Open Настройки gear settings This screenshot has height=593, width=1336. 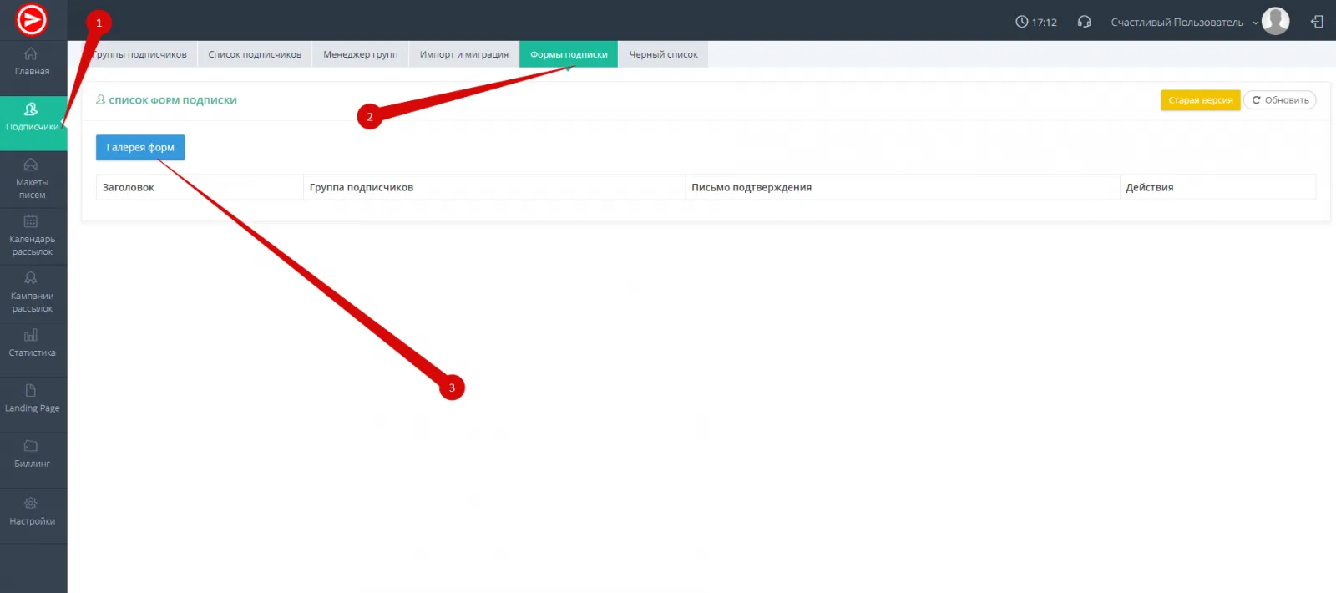coord(32,511)
